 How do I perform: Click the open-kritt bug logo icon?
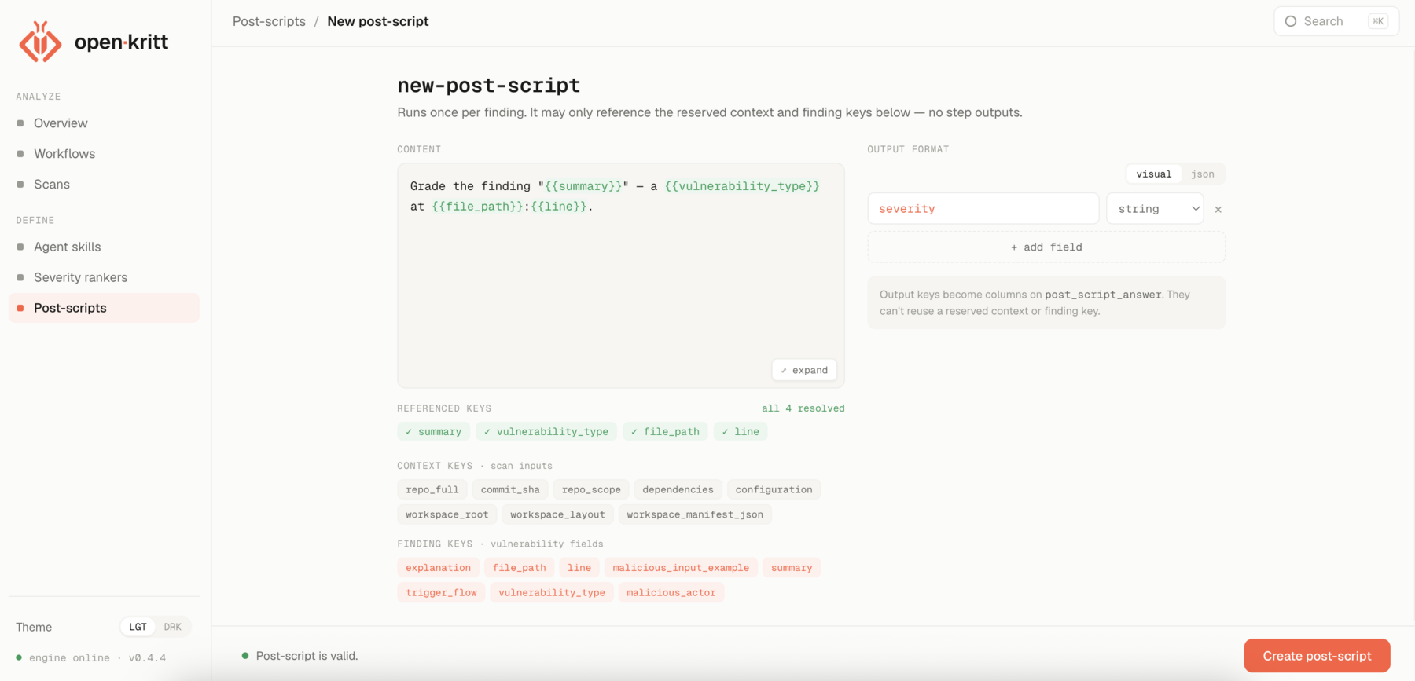(40, 42)
